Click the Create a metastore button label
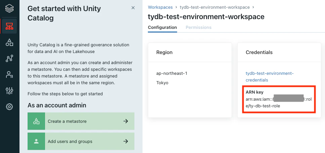Screen dimensions: 325x153 tap(67, 121)
